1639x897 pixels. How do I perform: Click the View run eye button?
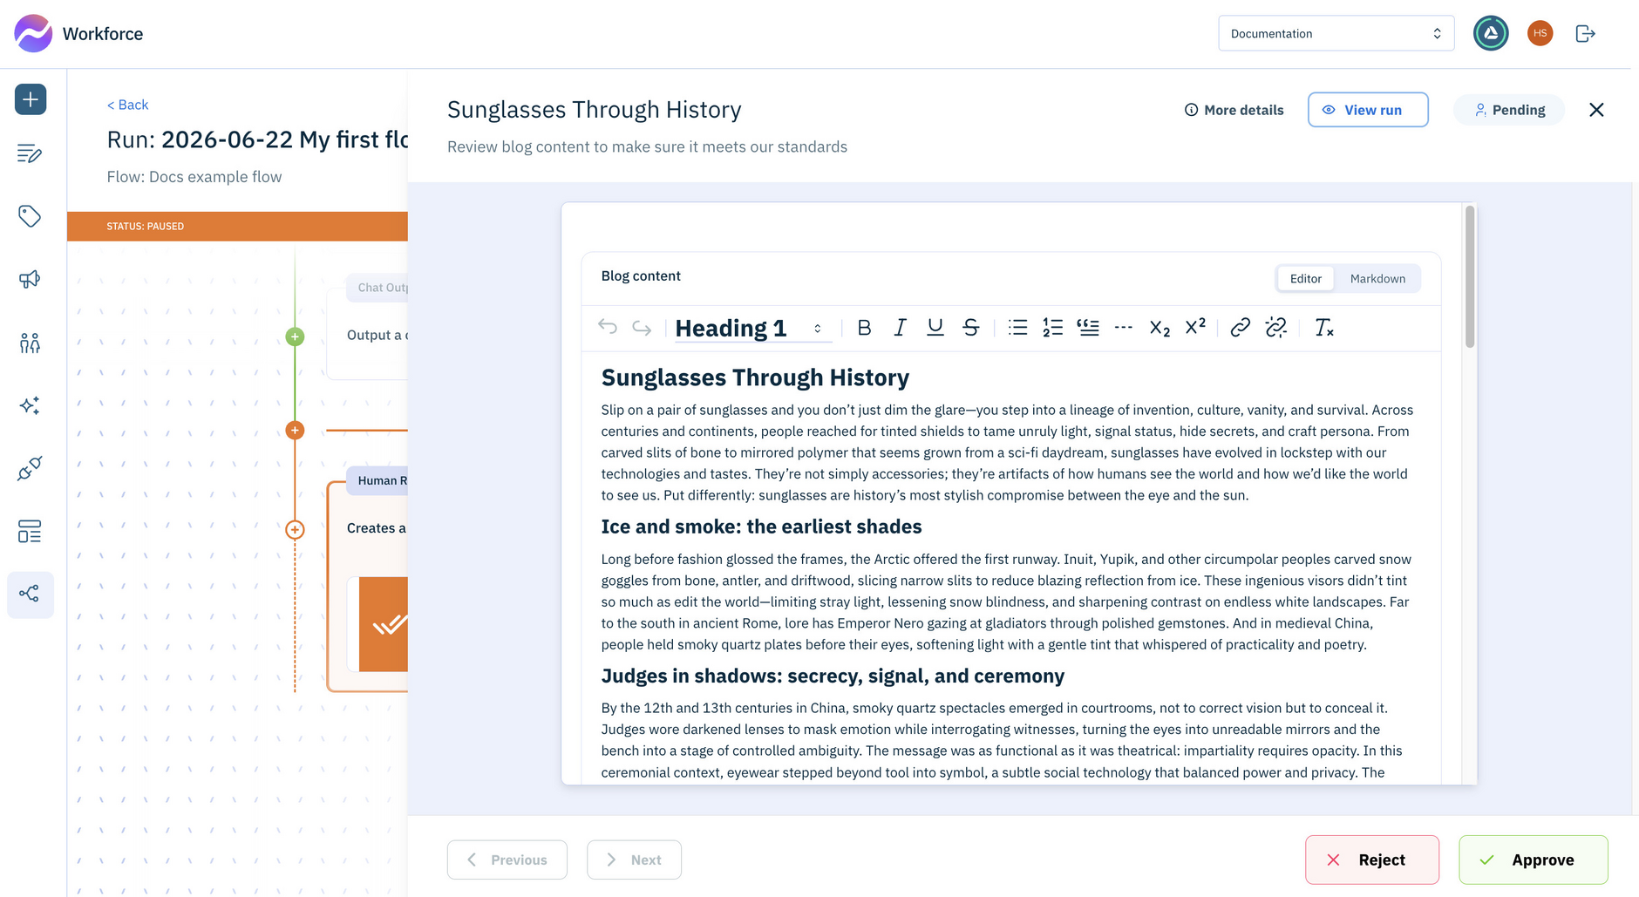[1368, 110]
